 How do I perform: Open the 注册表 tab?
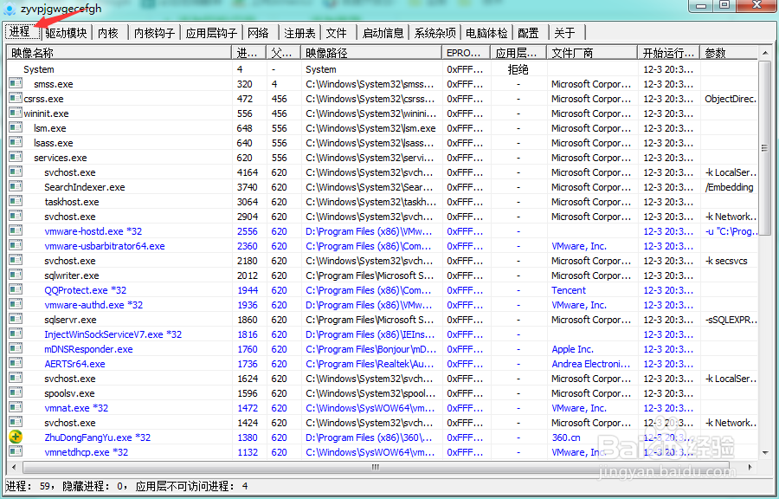tap(299, 33)
